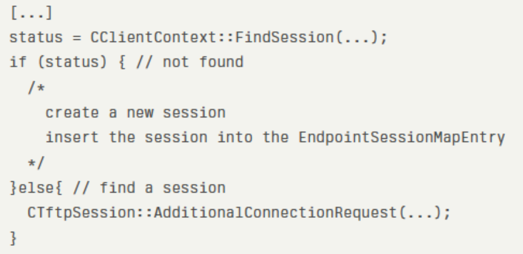Click the 'FindSession' function name
This screenshot has width=523, height=254.
284,38
